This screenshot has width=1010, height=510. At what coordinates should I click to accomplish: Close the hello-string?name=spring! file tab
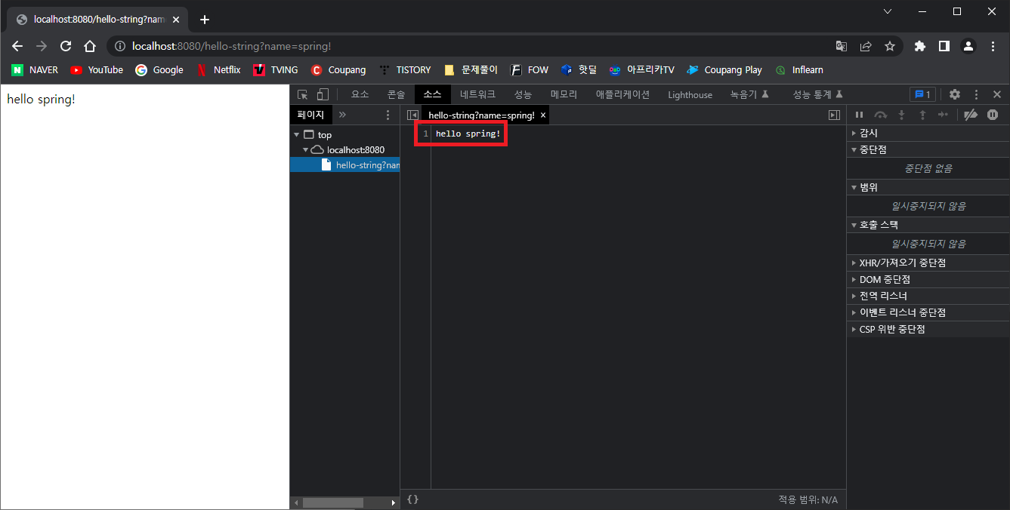(543, 115)
